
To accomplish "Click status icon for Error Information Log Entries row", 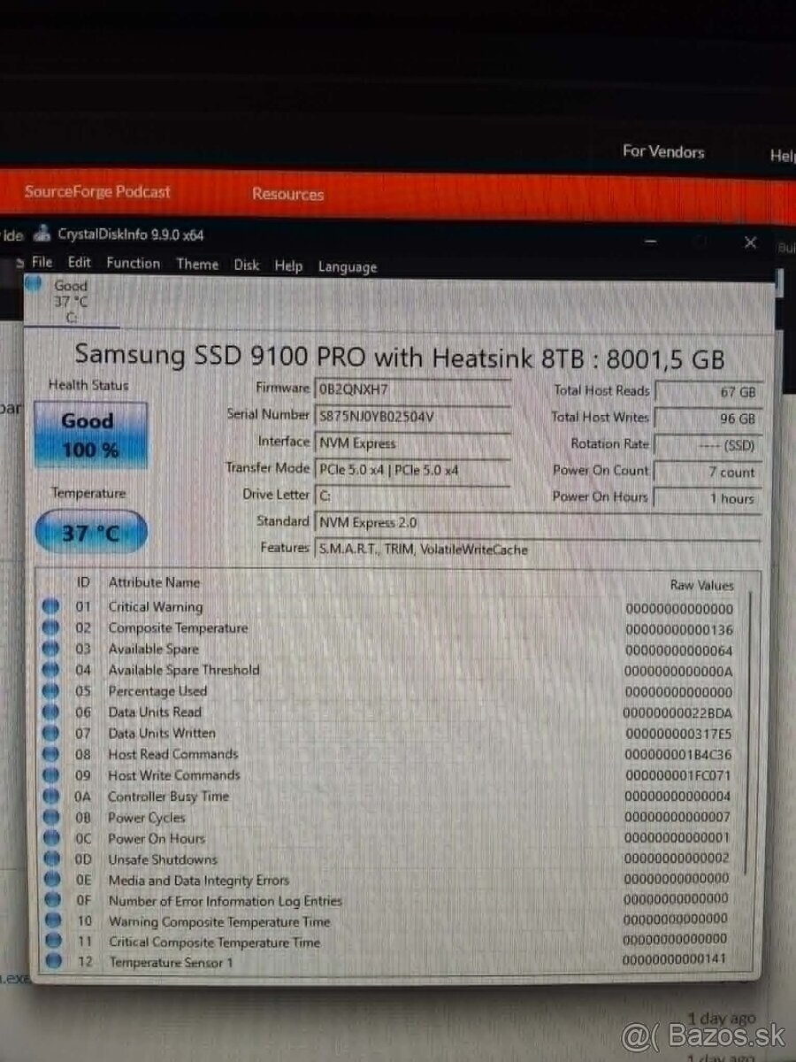I will pyautogui.click(x=51, y=901).
